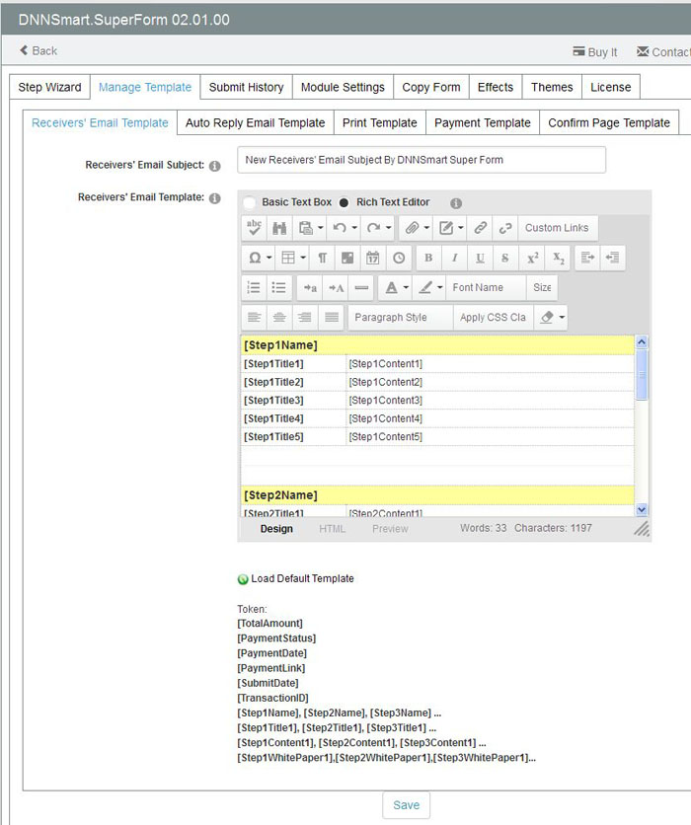Underline the selected text
Screen dimensions: 691x825
pyautogui.click(x=480, y=258)
